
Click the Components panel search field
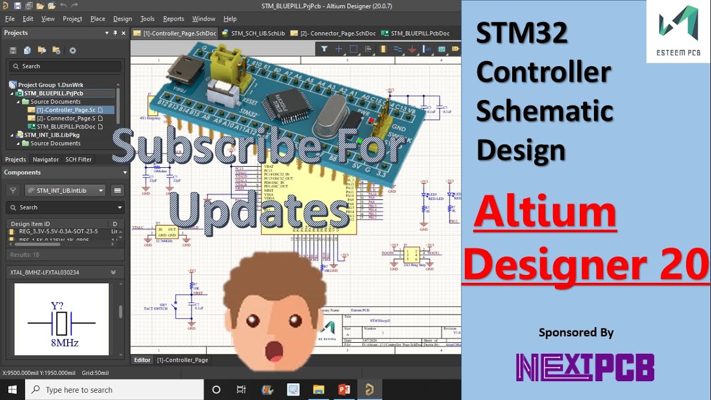[x=64, y=207]
